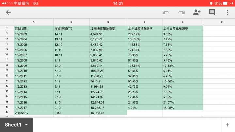The height and width of the screenshot is (132, 235).
Task: Select index value 10528.26
Action: point(108,71)
